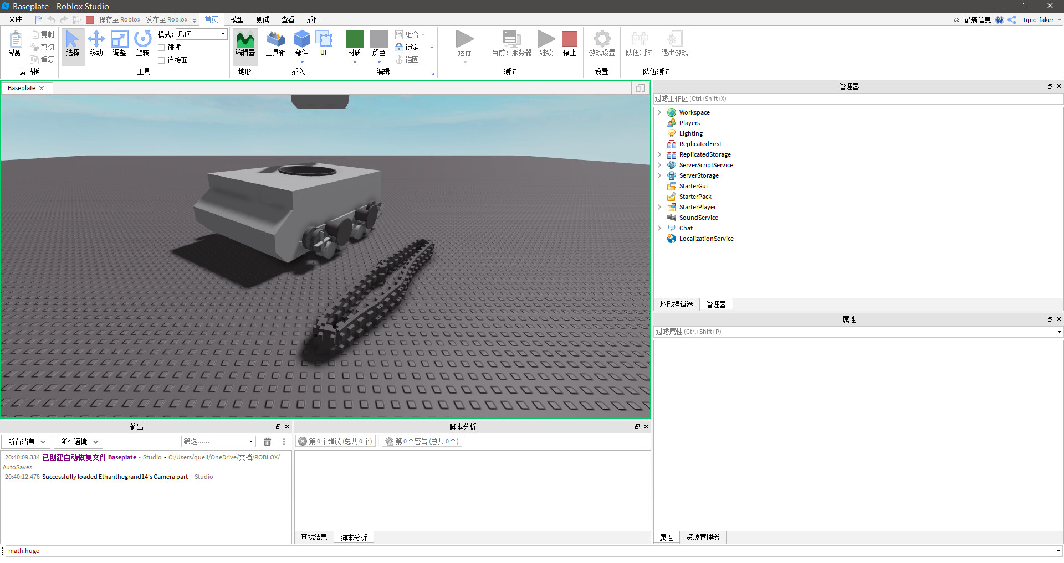1064x563 pixels.
Task: Open the 工具箱 (Toolbox)
Action: click(x=275, y=44)
